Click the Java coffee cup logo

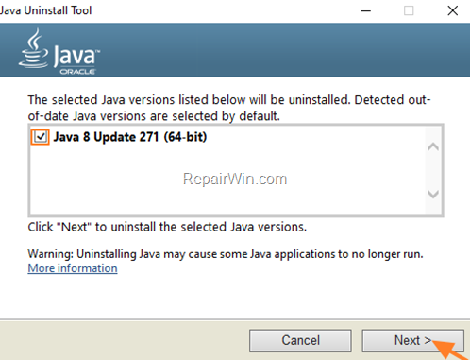[x=33, y=48]
